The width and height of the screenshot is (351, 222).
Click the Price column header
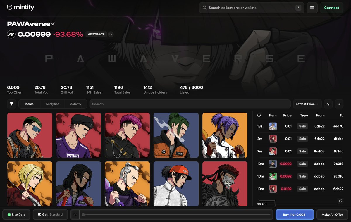pos(287,115)
